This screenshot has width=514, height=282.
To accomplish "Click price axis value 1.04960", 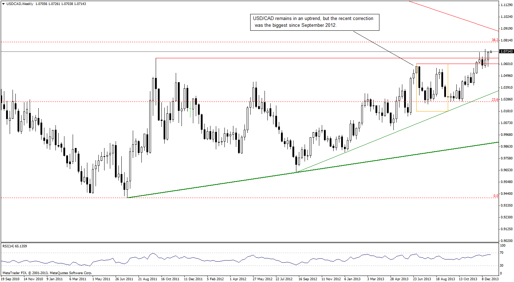I will click(506, 76).
